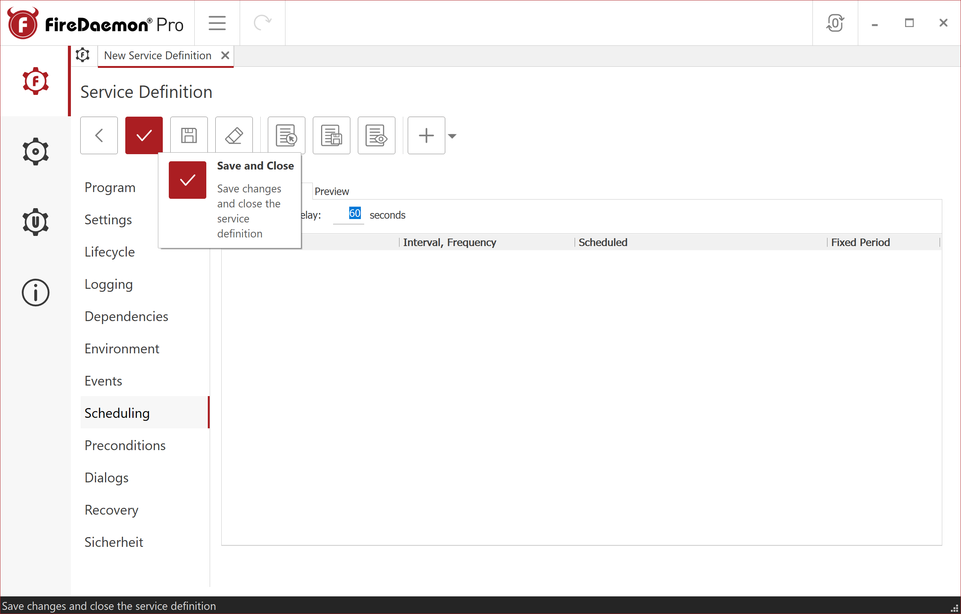Select the Scheduling section
The height and width of the screenshot is (614, 961).
coord(117,413)
